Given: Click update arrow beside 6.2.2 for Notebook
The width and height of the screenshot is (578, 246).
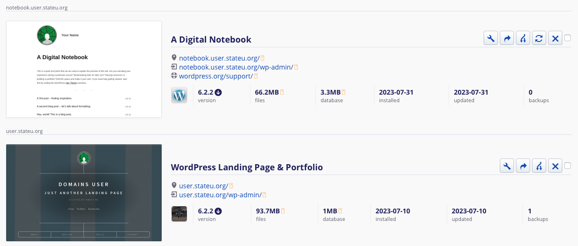Looking at the screenshot, I should coord(218,92).
